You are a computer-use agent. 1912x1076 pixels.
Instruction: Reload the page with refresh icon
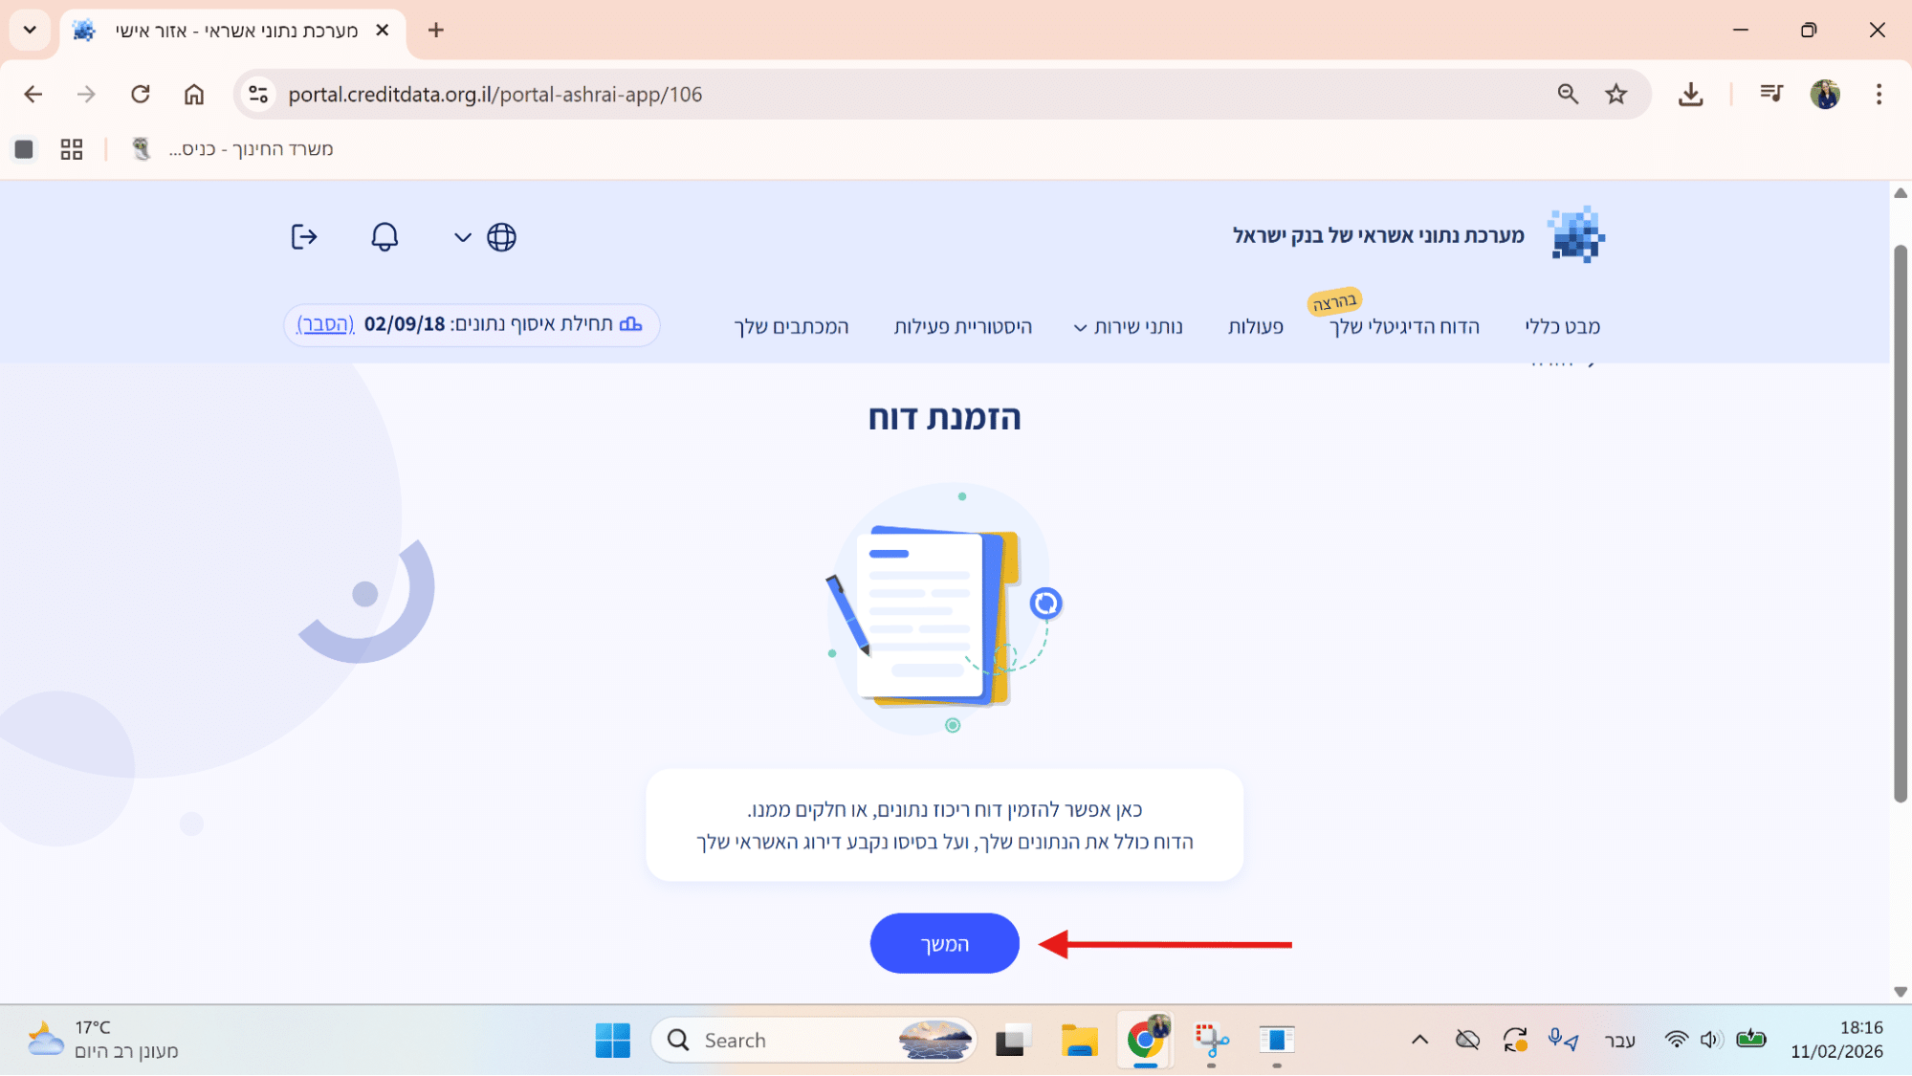(x=141, y=94)
